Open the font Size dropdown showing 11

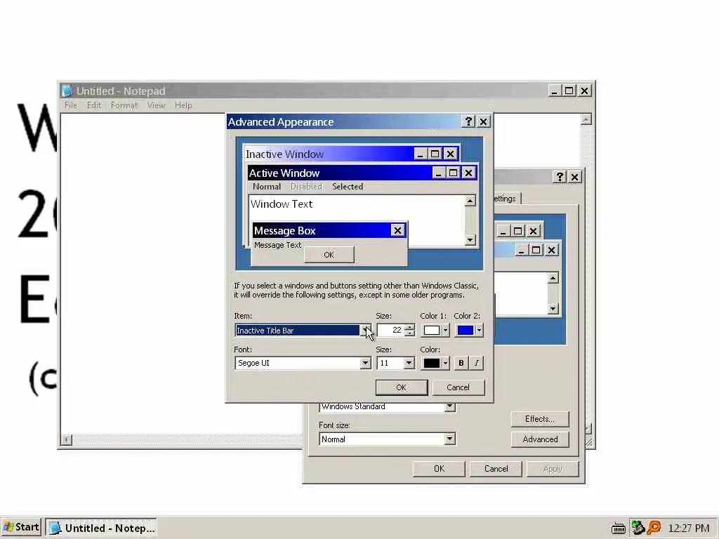(409, 363)
